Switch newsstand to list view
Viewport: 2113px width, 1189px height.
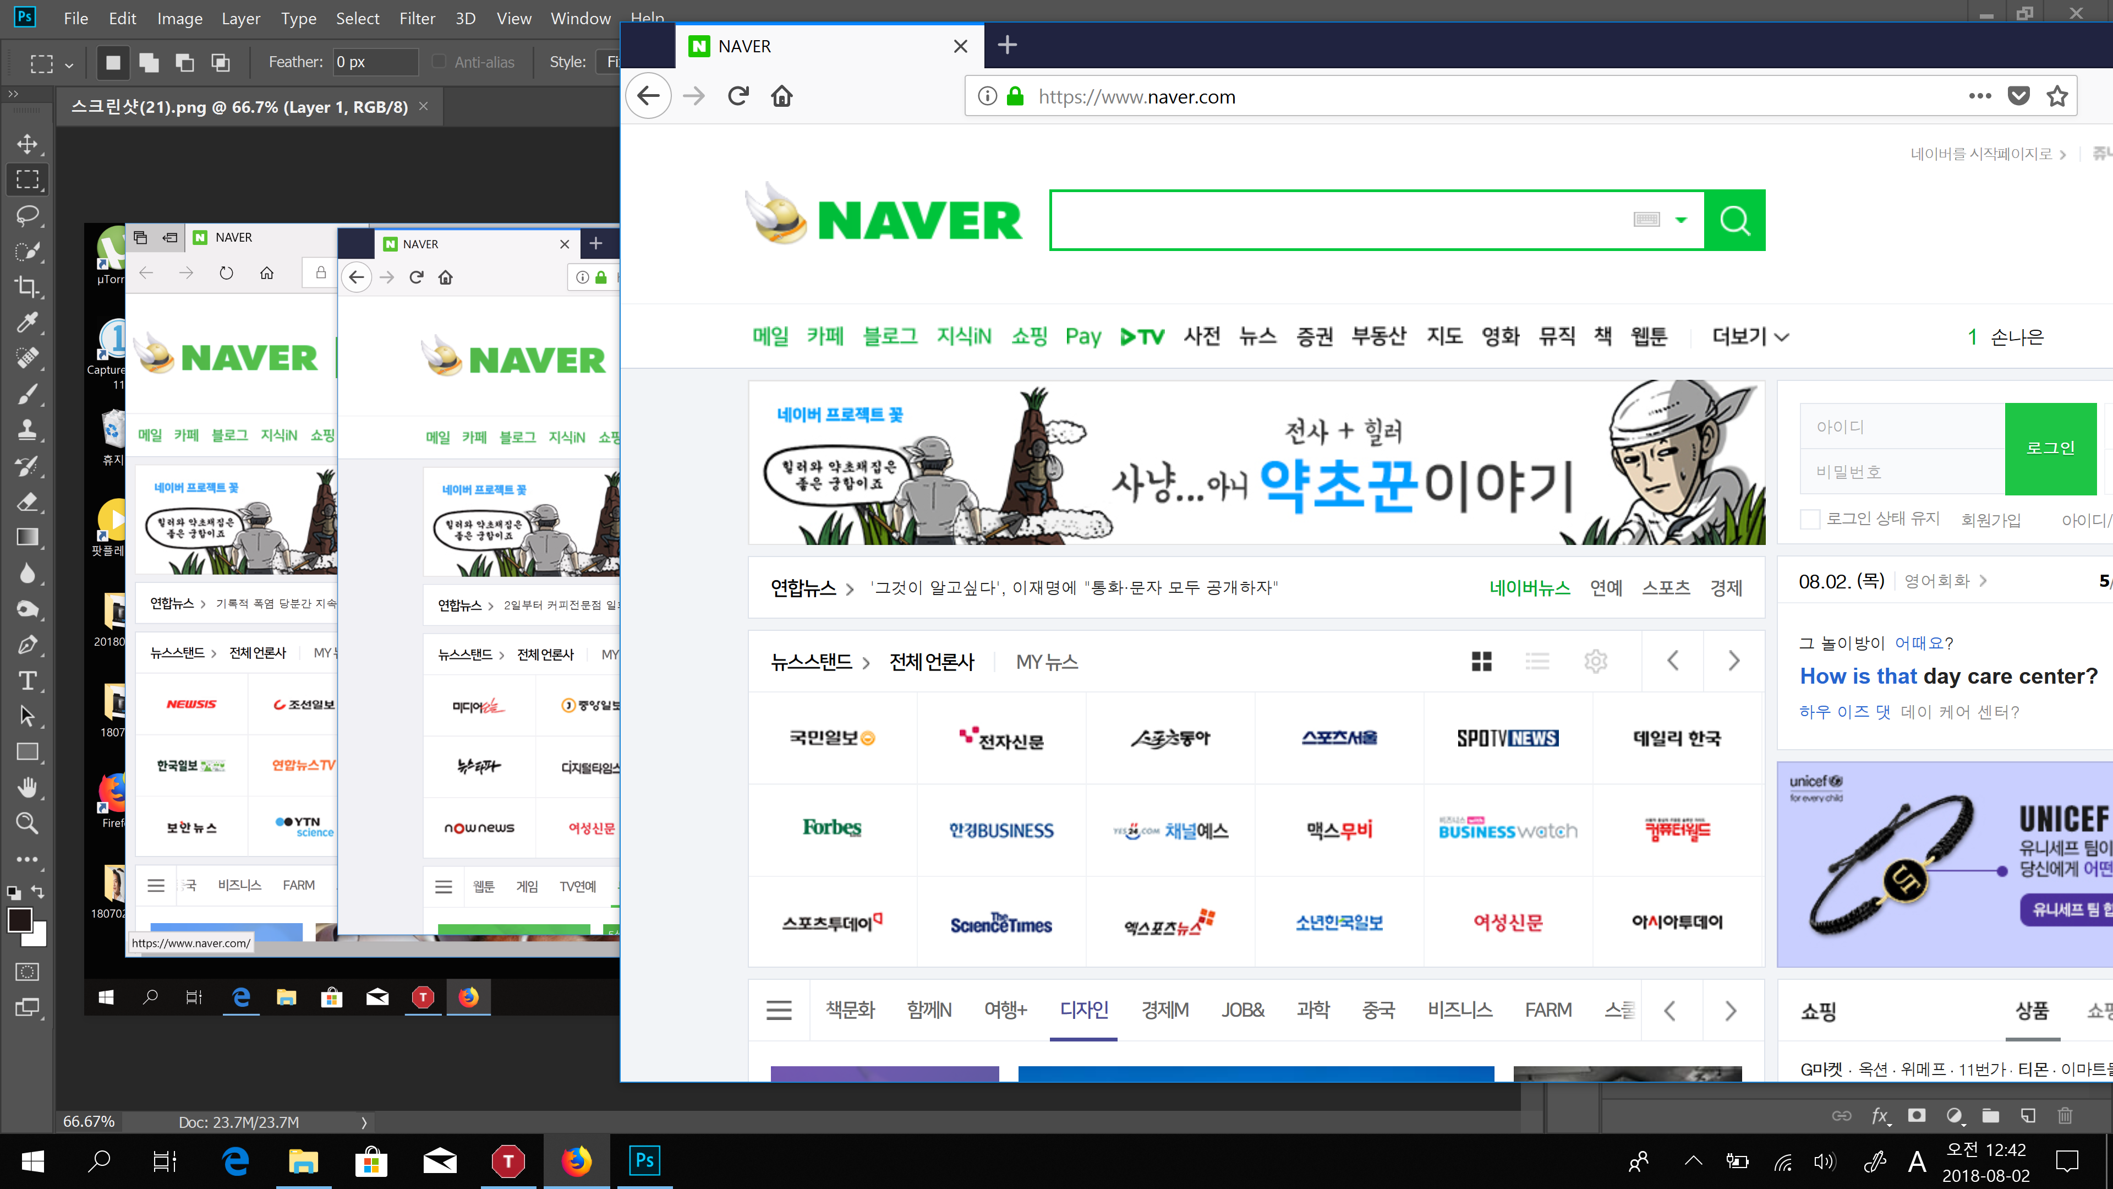click(x=1537, y=661)
